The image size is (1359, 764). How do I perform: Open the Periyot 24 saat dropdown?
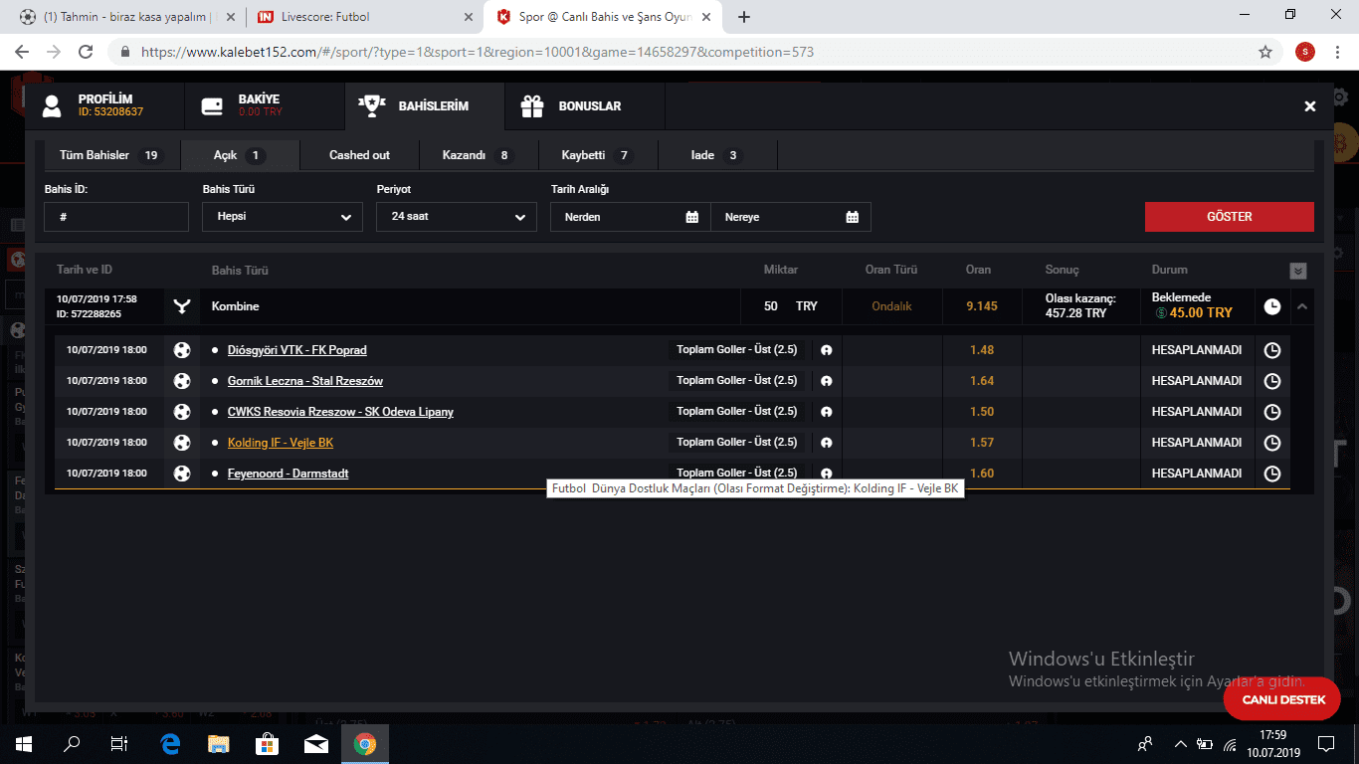click(x=457, y=217)
